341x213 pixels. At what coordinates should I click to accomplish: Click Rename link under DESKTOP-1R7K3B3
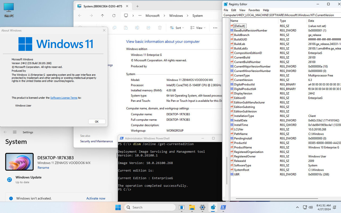tap(43, 168)
